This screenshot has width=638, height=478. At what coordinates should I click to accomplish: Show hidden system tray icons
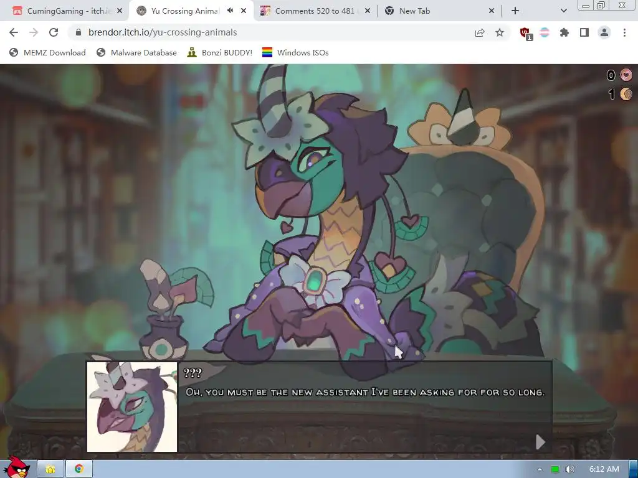tap(540, 469)
